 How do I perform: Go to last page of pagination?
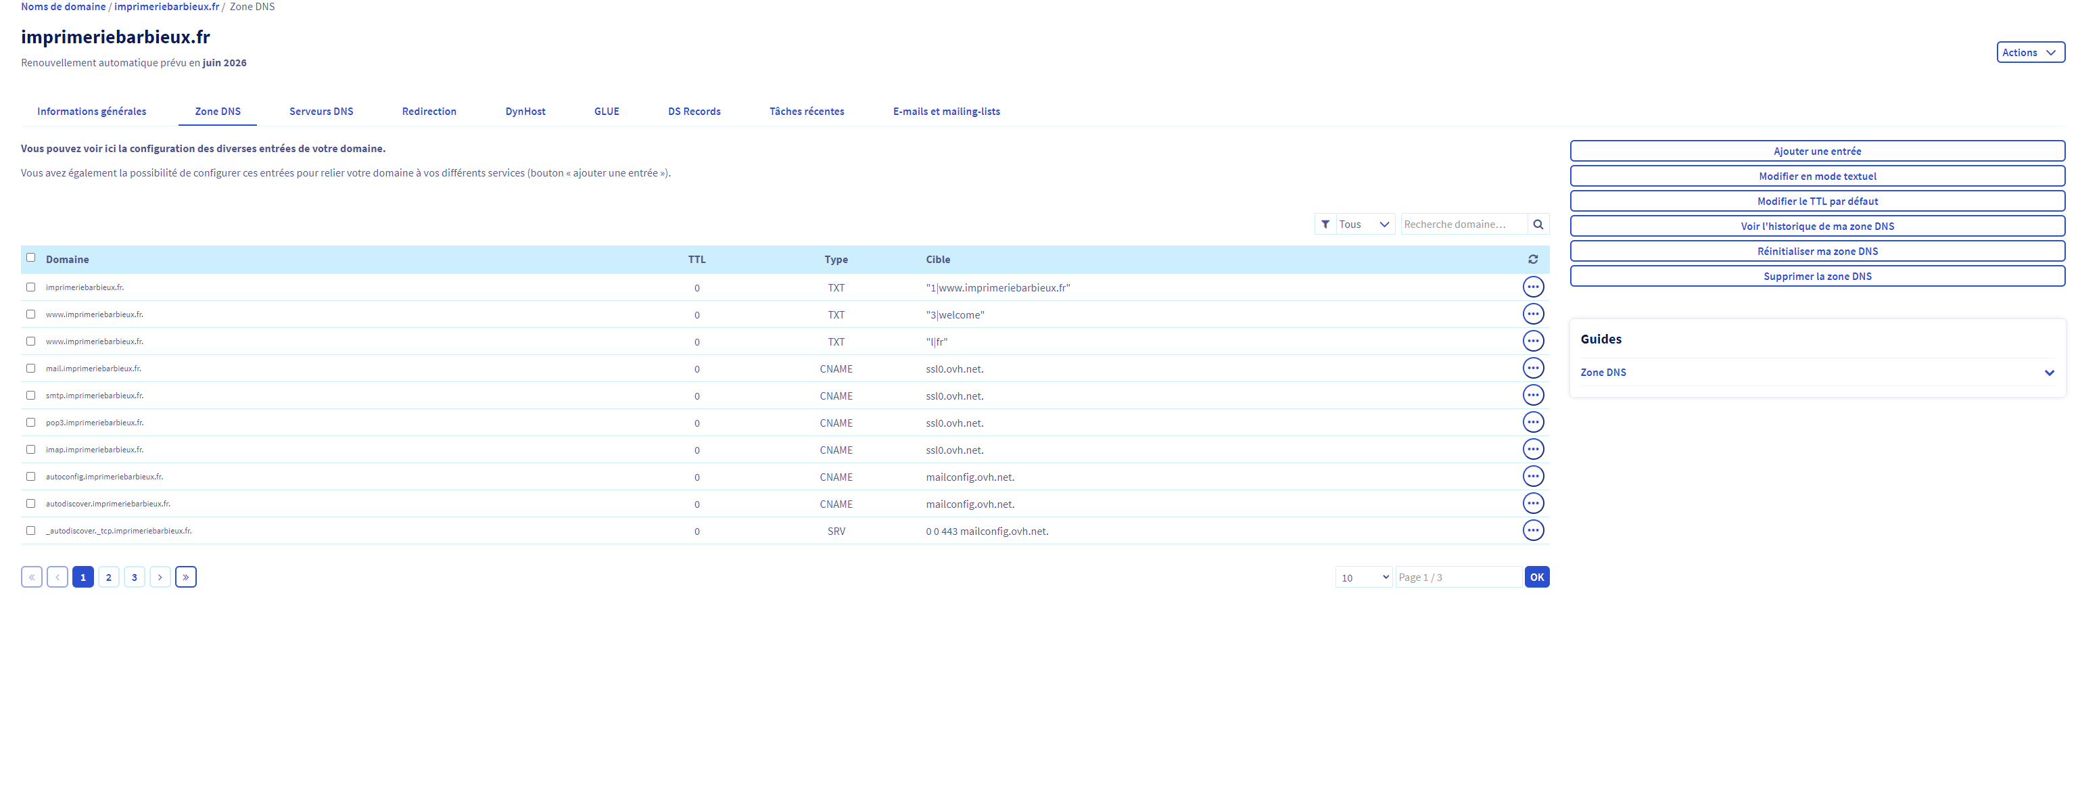point(185,577)
